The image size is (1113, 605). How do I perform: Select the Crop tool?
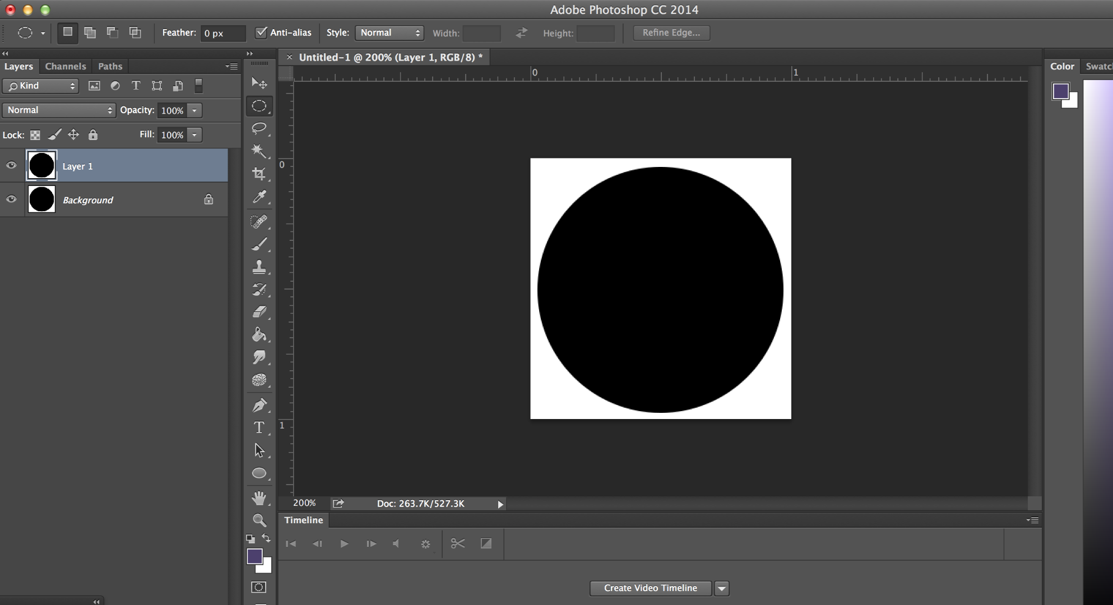click(258, 174)
